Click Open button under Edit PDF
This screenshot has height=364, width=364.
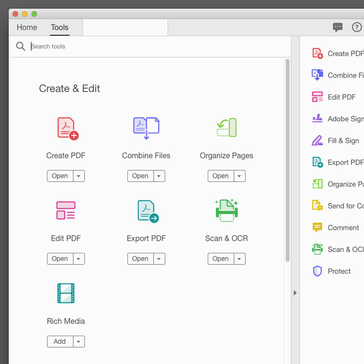tap(60, 259)
